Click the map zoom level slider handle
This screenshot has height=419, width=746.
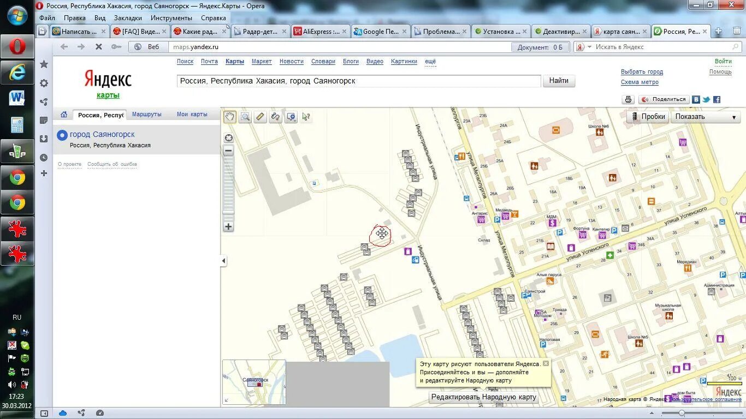(x=229, y=213)
